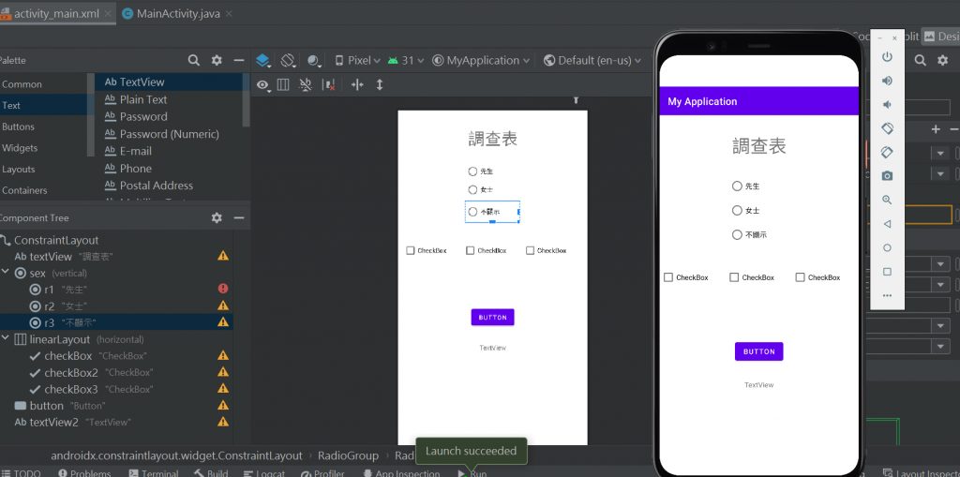Collapse the linearLayout tree node
The height and width of the screenshot is (477, 960).
(5, 338)
